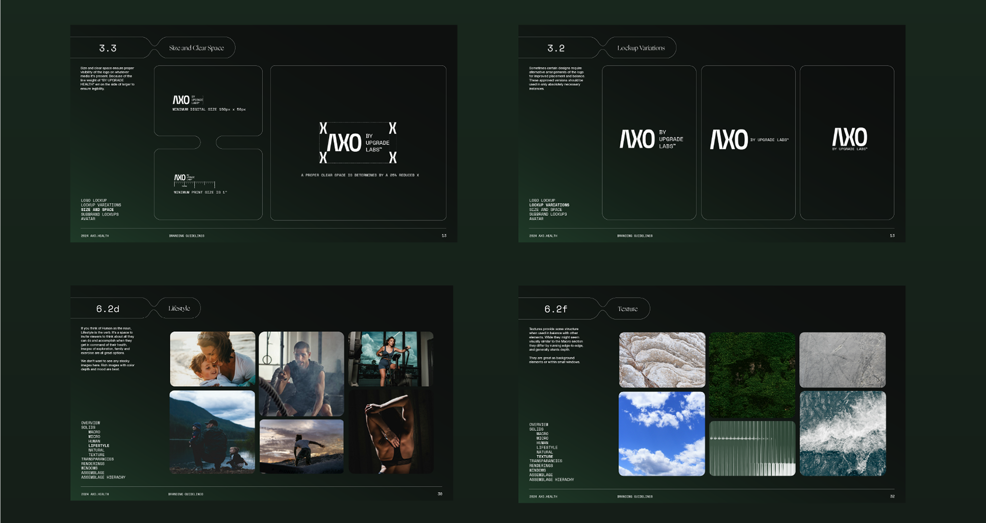Image resolution: width=986 pixels, height=523 pixels.
Task: Open the mother and child lifestyle photo
Action: [x=213, y=359]
